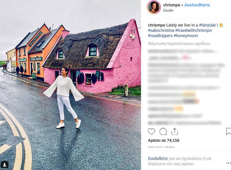Load more comments via Φόρτωση περισσότερων σχολίων
The image size is (231, 170).
(x=179, y=44)
